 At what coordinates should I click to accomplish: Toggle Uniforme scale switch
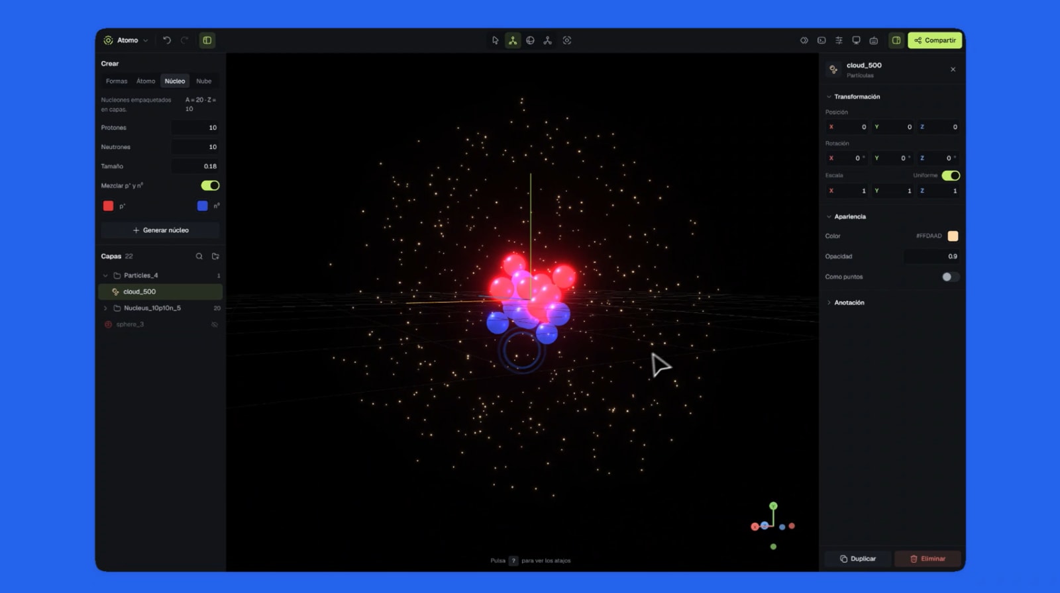click(x=951, y=175)
